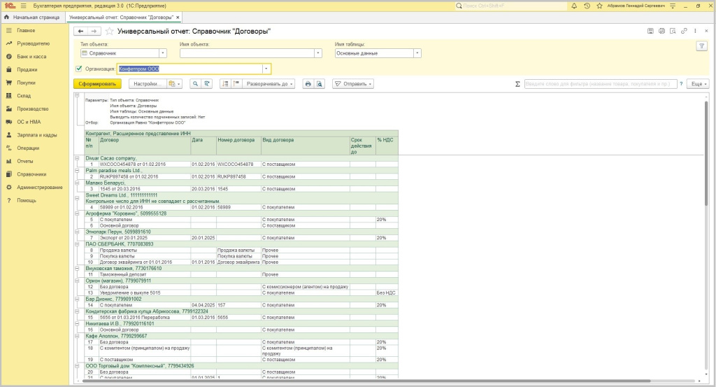Open the Имя таблицы dropdown list
This screenshot has width=716, height=387.
click(x=417, y=52)
